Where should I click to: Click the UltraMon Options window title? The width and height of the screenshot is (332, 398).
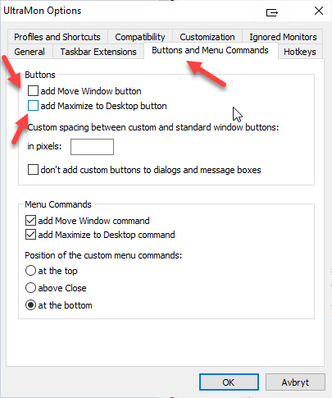click(43, 11)
